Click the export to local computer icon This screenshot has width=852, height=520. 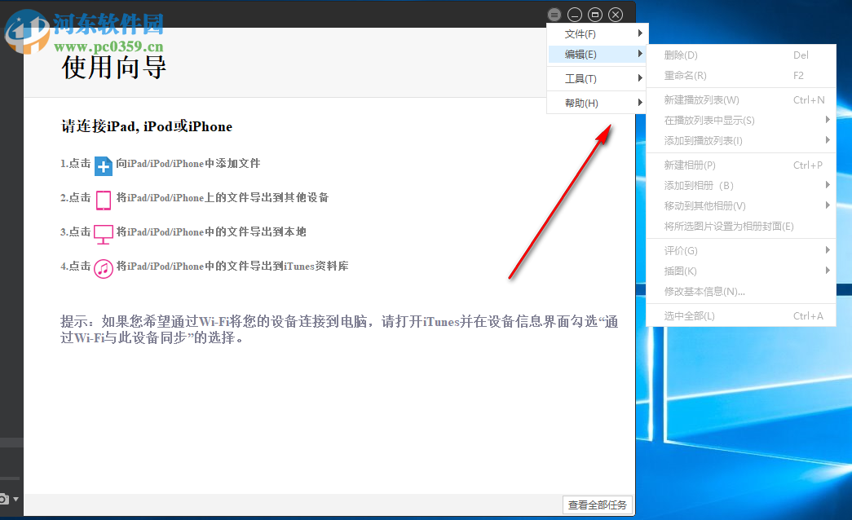click(103, 234)
